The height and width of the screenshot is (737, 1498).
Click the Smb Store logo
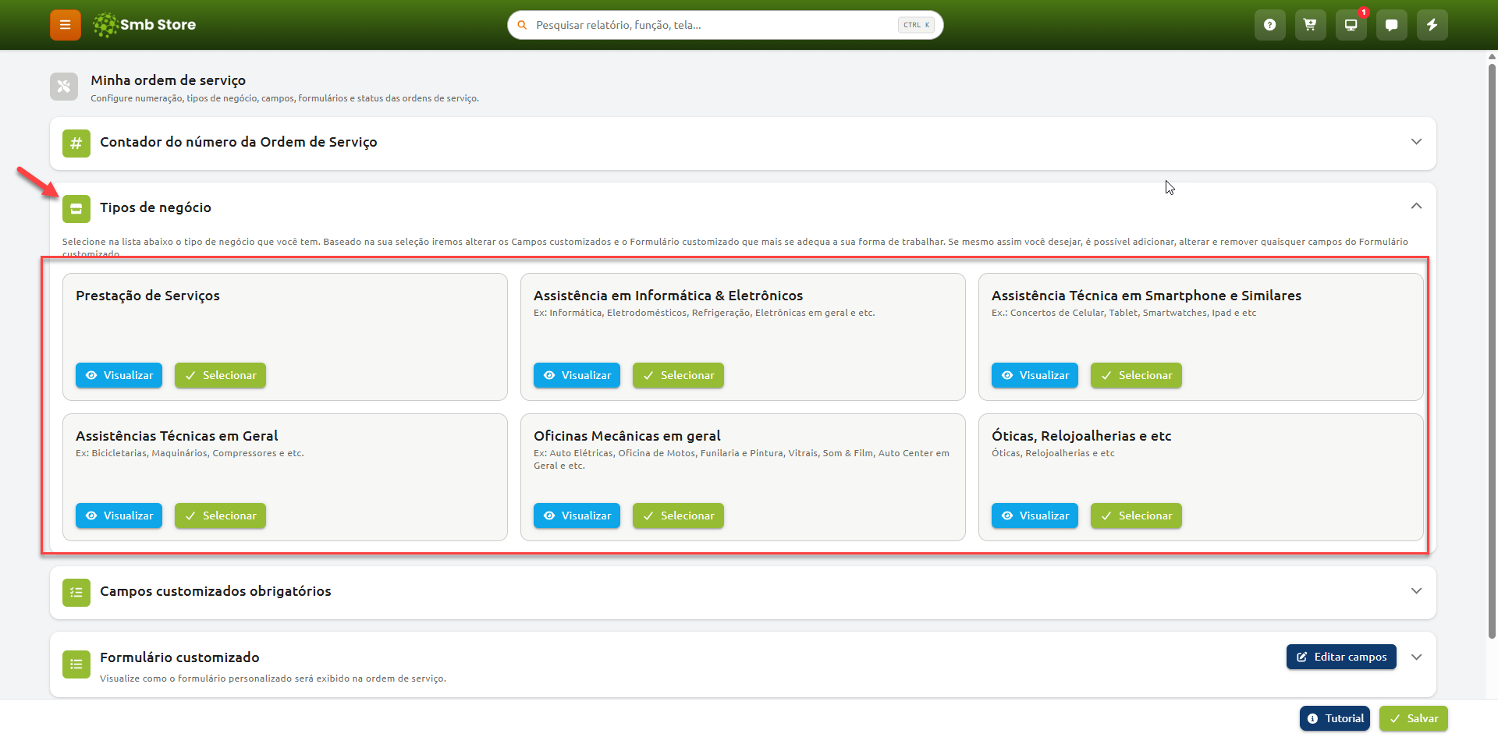click(144, 25)
